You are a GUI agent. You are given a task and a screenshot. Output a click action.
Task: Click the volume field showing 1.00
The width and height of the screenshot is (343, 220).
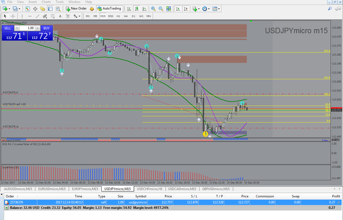point(27,28)
